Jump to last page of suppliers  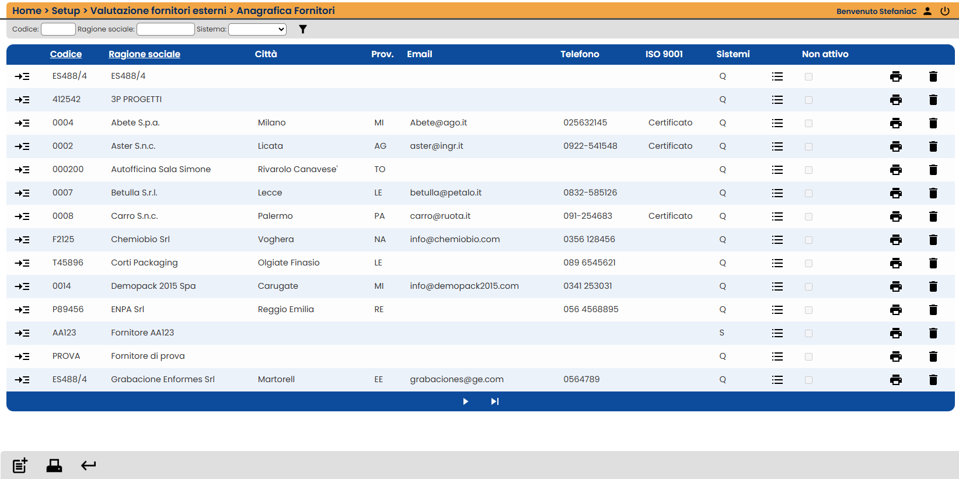(x=495, y=401)
